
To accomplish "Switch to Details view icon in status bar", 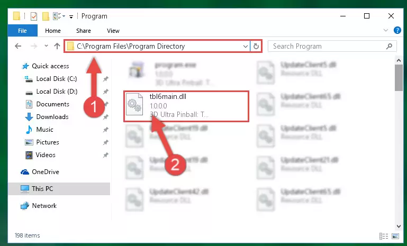I will (383, 236).
